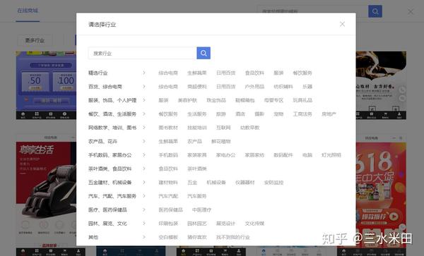
Task: Choose 乐器 industry
Action: [x=307, y=87]
